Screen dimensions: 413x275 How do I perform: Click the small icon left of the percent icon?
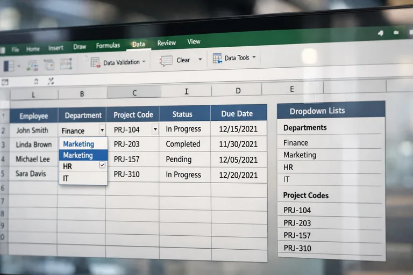[37, 81]
